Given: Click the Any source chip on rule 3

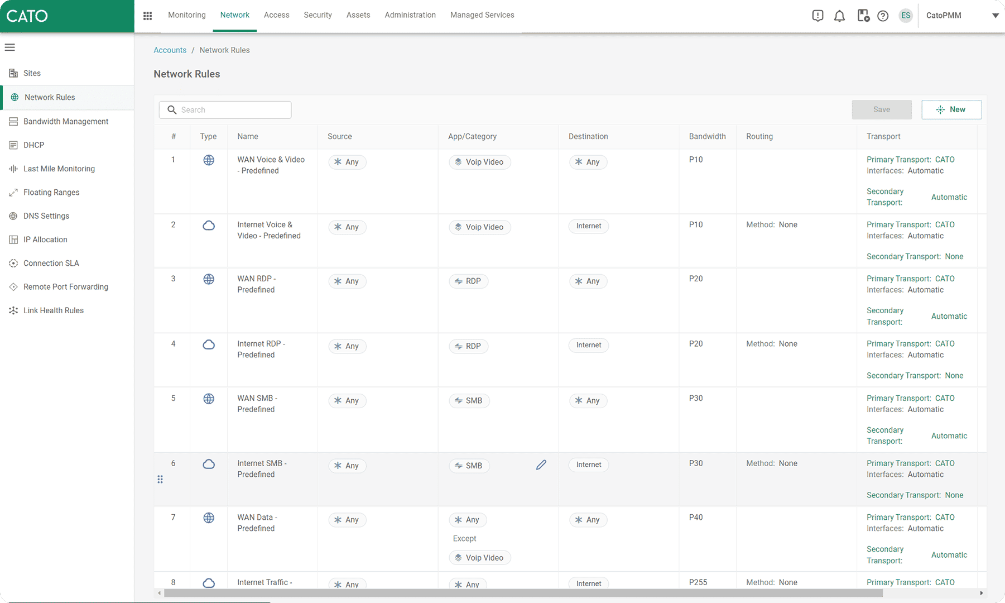Looking at the screenshot, I should pos(347,281).
